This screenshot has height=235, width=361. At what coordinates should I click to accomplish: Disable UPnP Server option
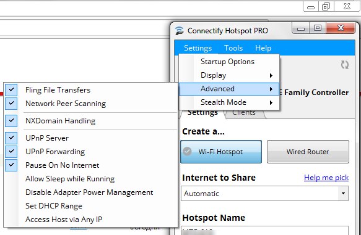click(x=90, y=138)
